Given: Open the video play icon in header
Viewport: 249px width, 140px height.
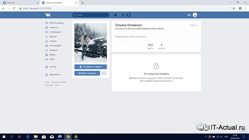Looking at the screenshot, I should (128, 15).
